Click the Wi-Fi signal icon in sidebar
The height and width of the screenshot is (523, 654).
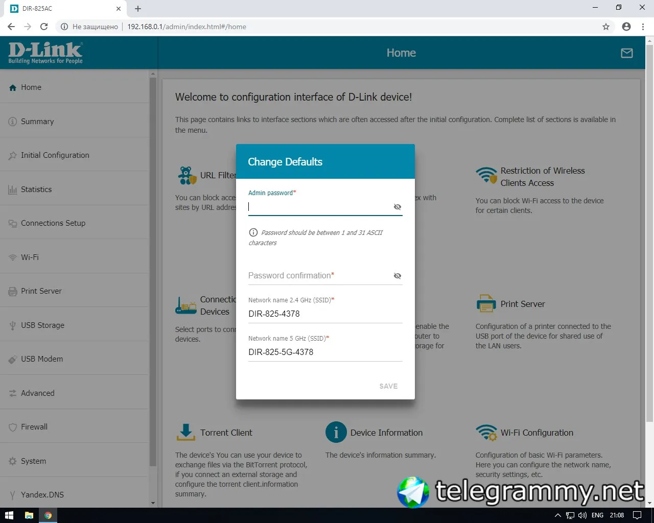coord(13,257)
